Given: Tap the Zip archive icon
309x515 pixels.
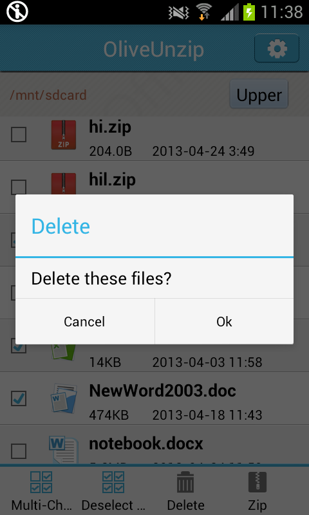Looking at the screenshot, I should pyautogui.click(x=257, y=482).
